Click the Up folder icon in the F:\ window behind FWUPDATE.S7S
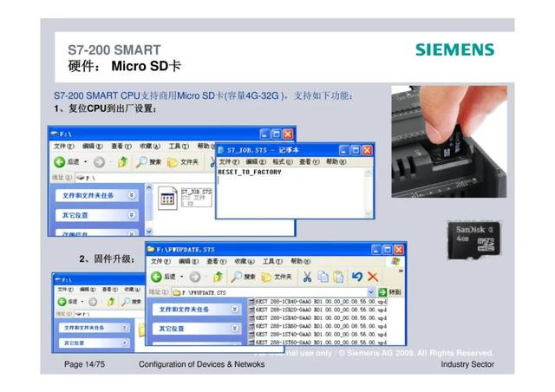The image size is (555, 392). (111, 301)
